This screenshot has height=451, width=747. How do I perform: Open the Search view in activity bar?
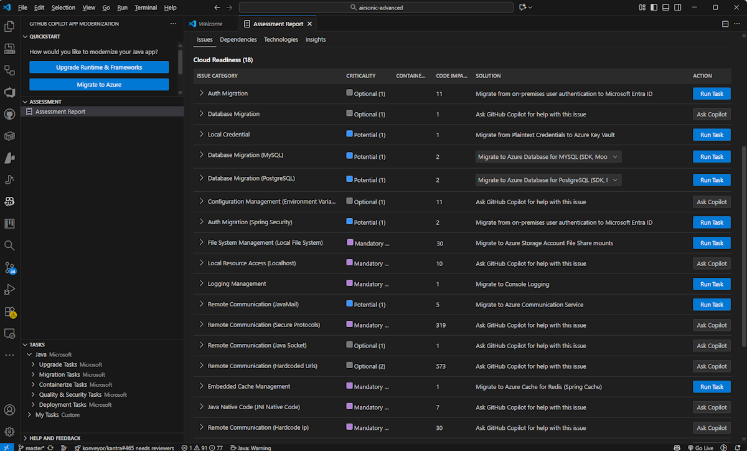pos(9,245)
